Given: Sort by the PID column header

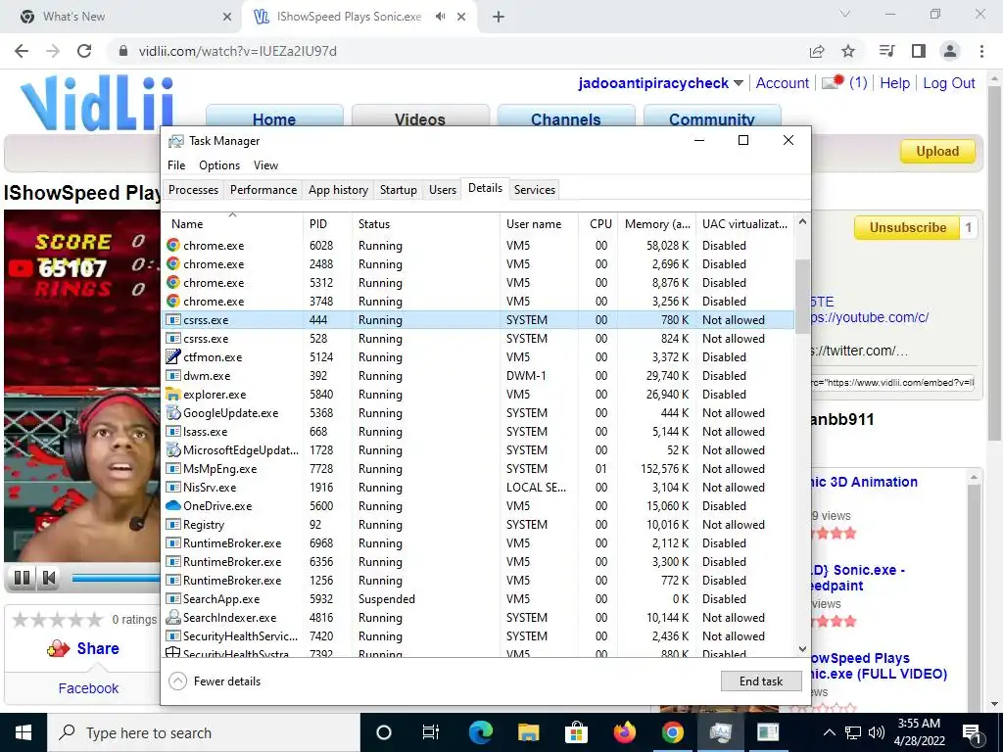Looking at the screenshot, I should (x=327, y=224).
